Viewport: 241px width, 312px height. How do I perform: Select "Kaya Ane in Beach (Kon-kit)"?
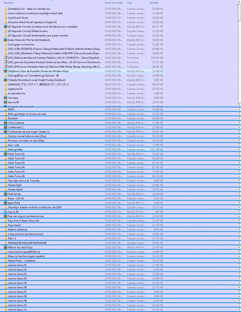pyautogui.click(x=23, y=221)
